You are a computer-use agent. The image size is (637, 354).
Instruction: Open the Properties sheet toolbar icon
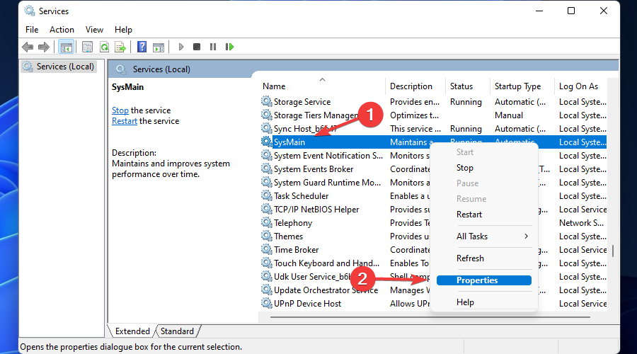(x=87, y=47)
